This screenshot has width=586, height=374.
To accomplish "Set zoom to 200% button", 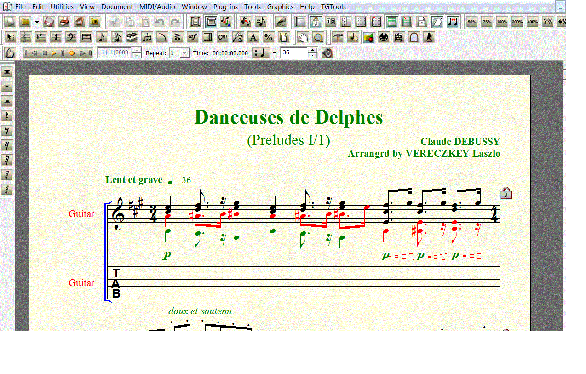I will [517, 22].
